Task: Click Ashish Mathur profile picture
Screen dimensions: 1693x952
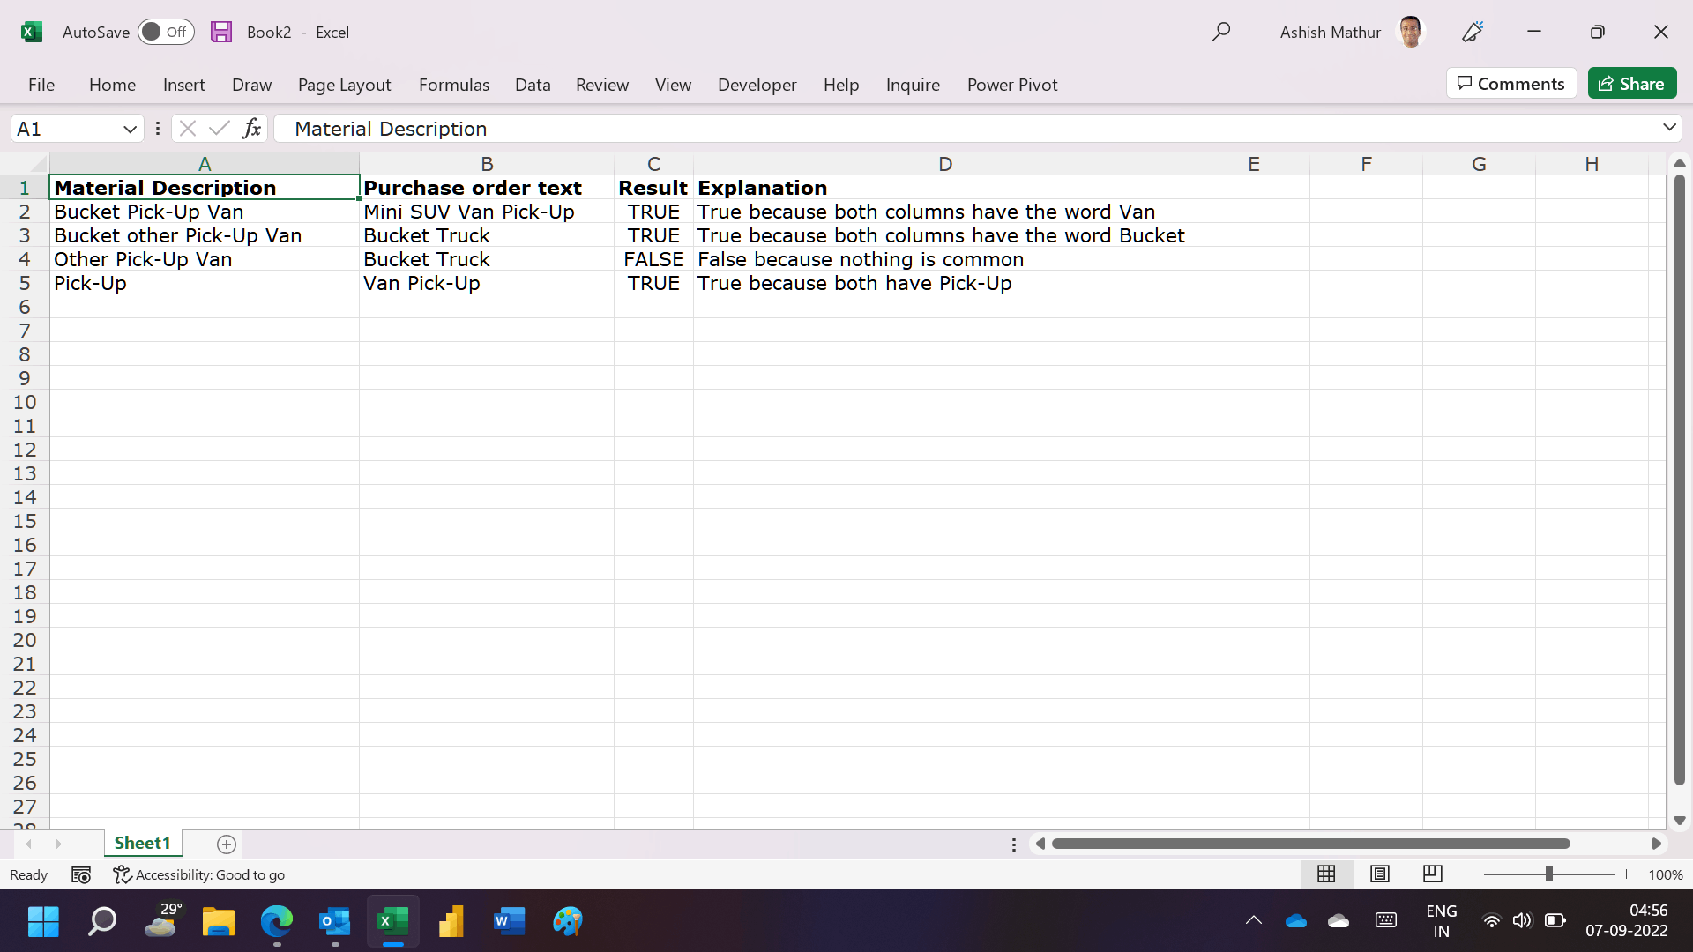Action: tap(1411, 33)
